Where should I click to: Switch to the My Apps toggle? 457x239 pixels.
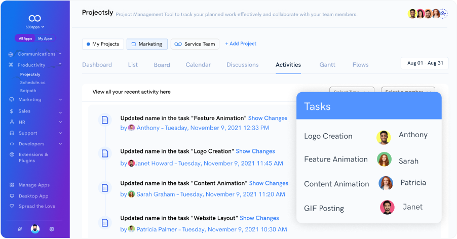tap(45, 38)
